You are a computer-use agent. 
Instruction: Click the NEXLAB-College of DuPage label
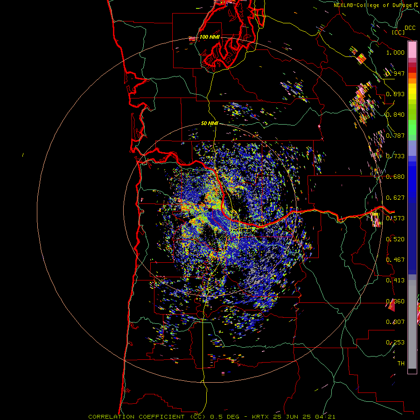(x=372, y=5)
